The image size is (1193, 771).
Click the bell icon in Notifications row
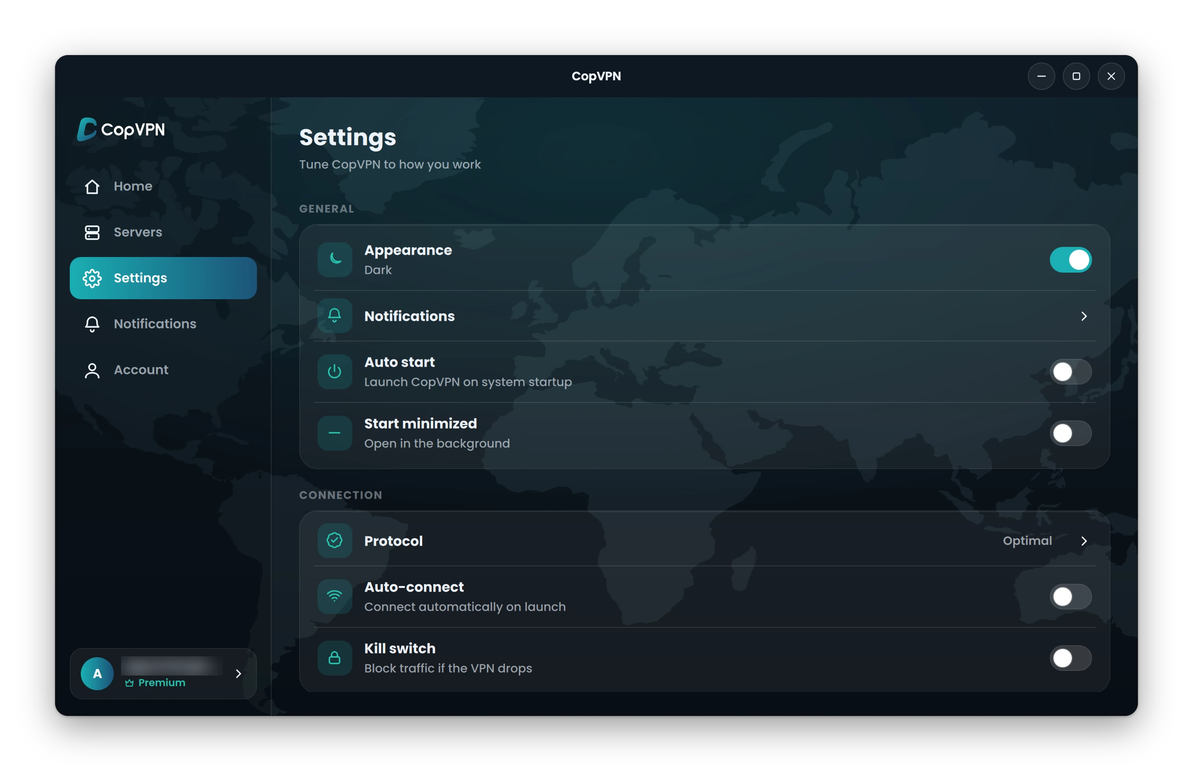(335, 316)
